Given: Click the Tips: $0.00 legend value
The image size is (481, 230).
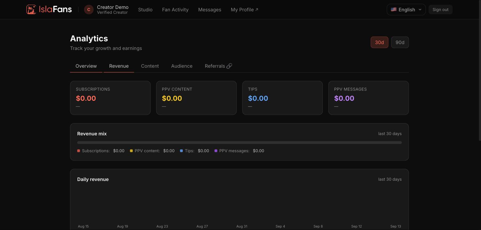Looking at the screenshot, I should click(x=203, y=151).
